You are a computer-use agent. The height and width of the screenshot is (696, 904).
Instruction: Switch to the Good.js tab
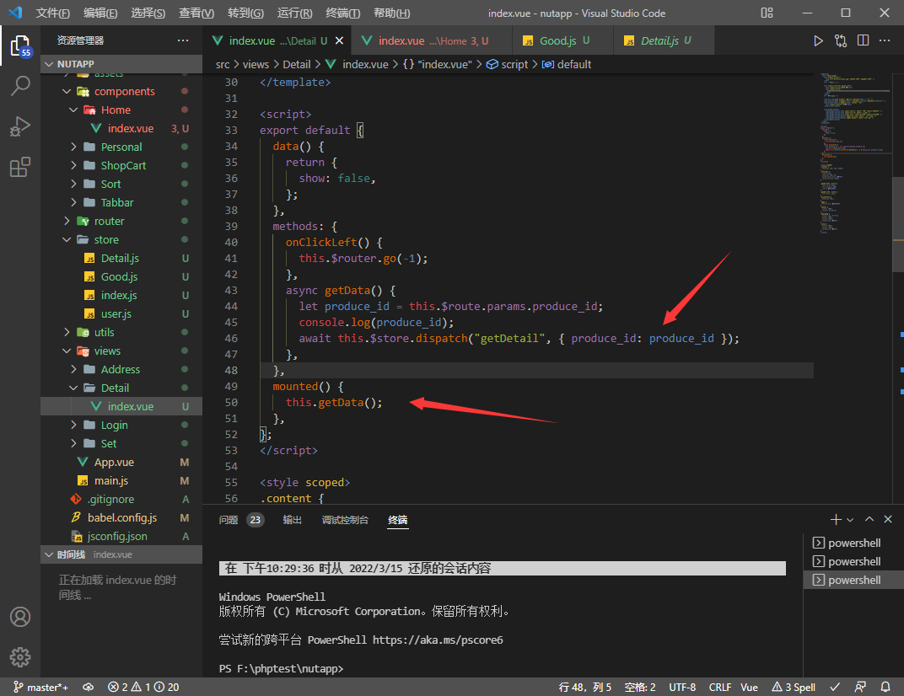tap(562, 40)
